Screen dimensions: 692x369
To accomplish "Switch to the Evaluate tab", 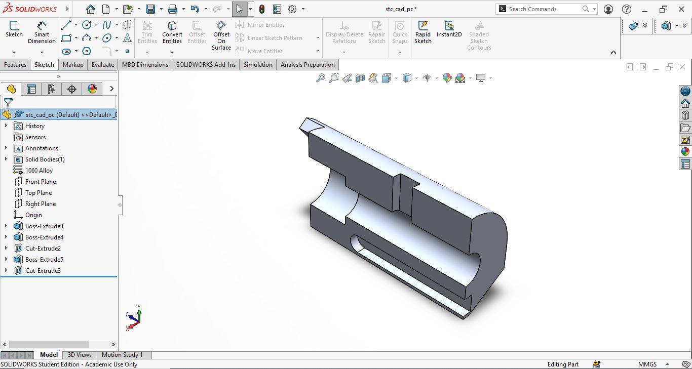I will [103, 65].
